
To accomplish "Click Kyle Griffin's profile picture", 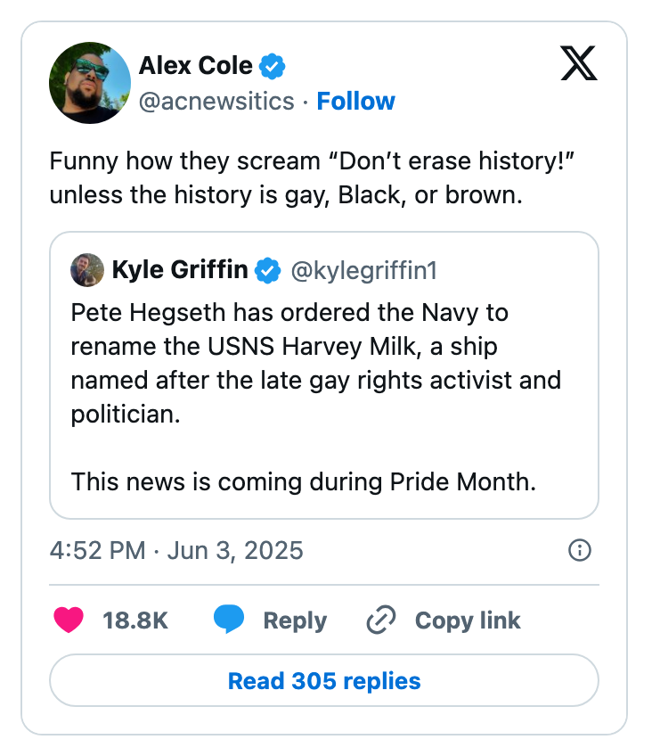I will [86, 270].
